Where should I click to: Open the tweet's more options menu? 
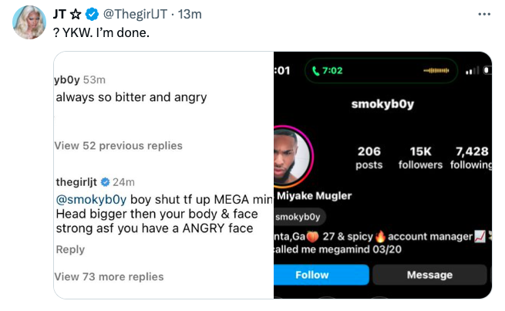(484, 14)
